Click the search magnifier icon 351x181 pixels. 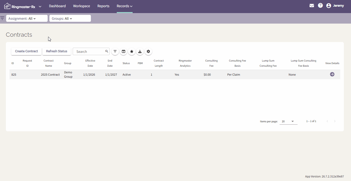click(x=107, y=51)
